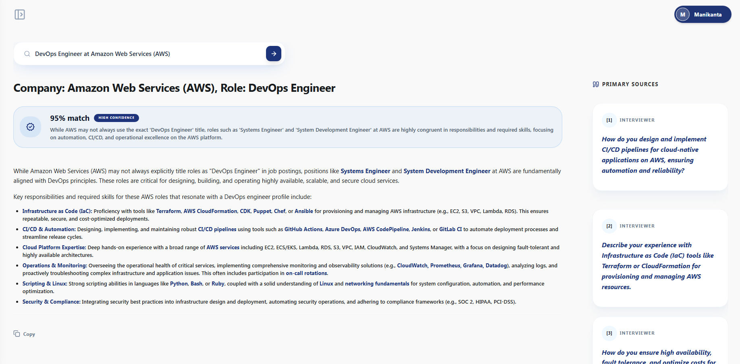740x364 pixels.
Task: Click the INTERVIEWER label on source [1]
Action: tap(637, 120)
